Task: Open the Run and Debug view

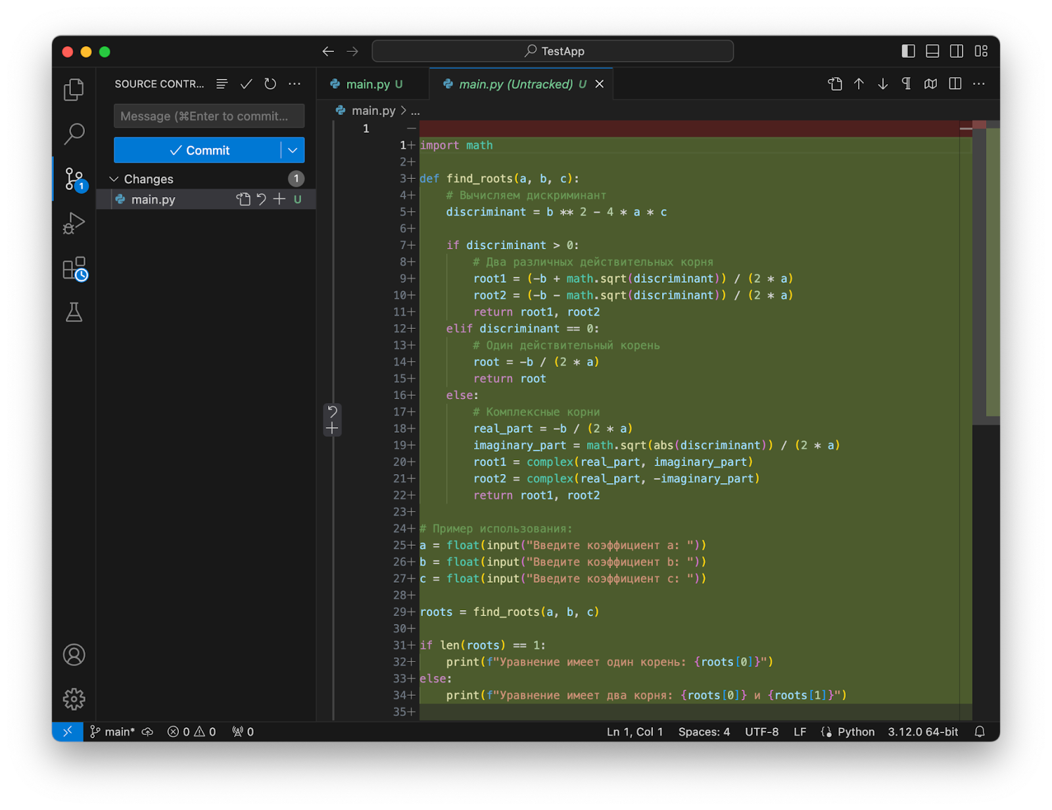Action: click(x=74, y=224)
